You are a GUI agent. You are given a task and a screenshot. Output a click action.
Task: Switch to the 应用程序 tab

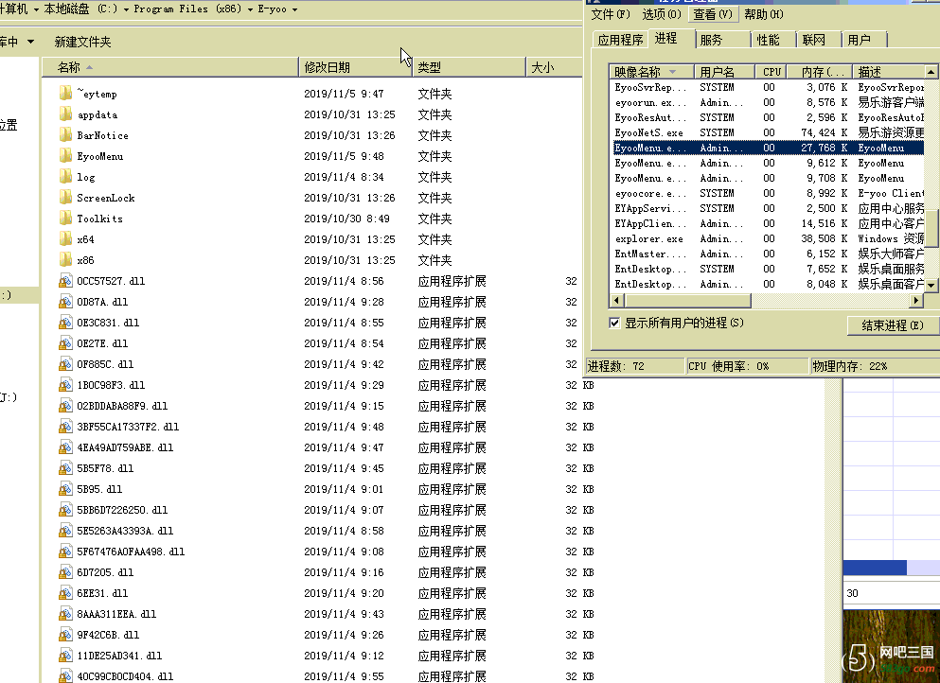click(620, 40)
